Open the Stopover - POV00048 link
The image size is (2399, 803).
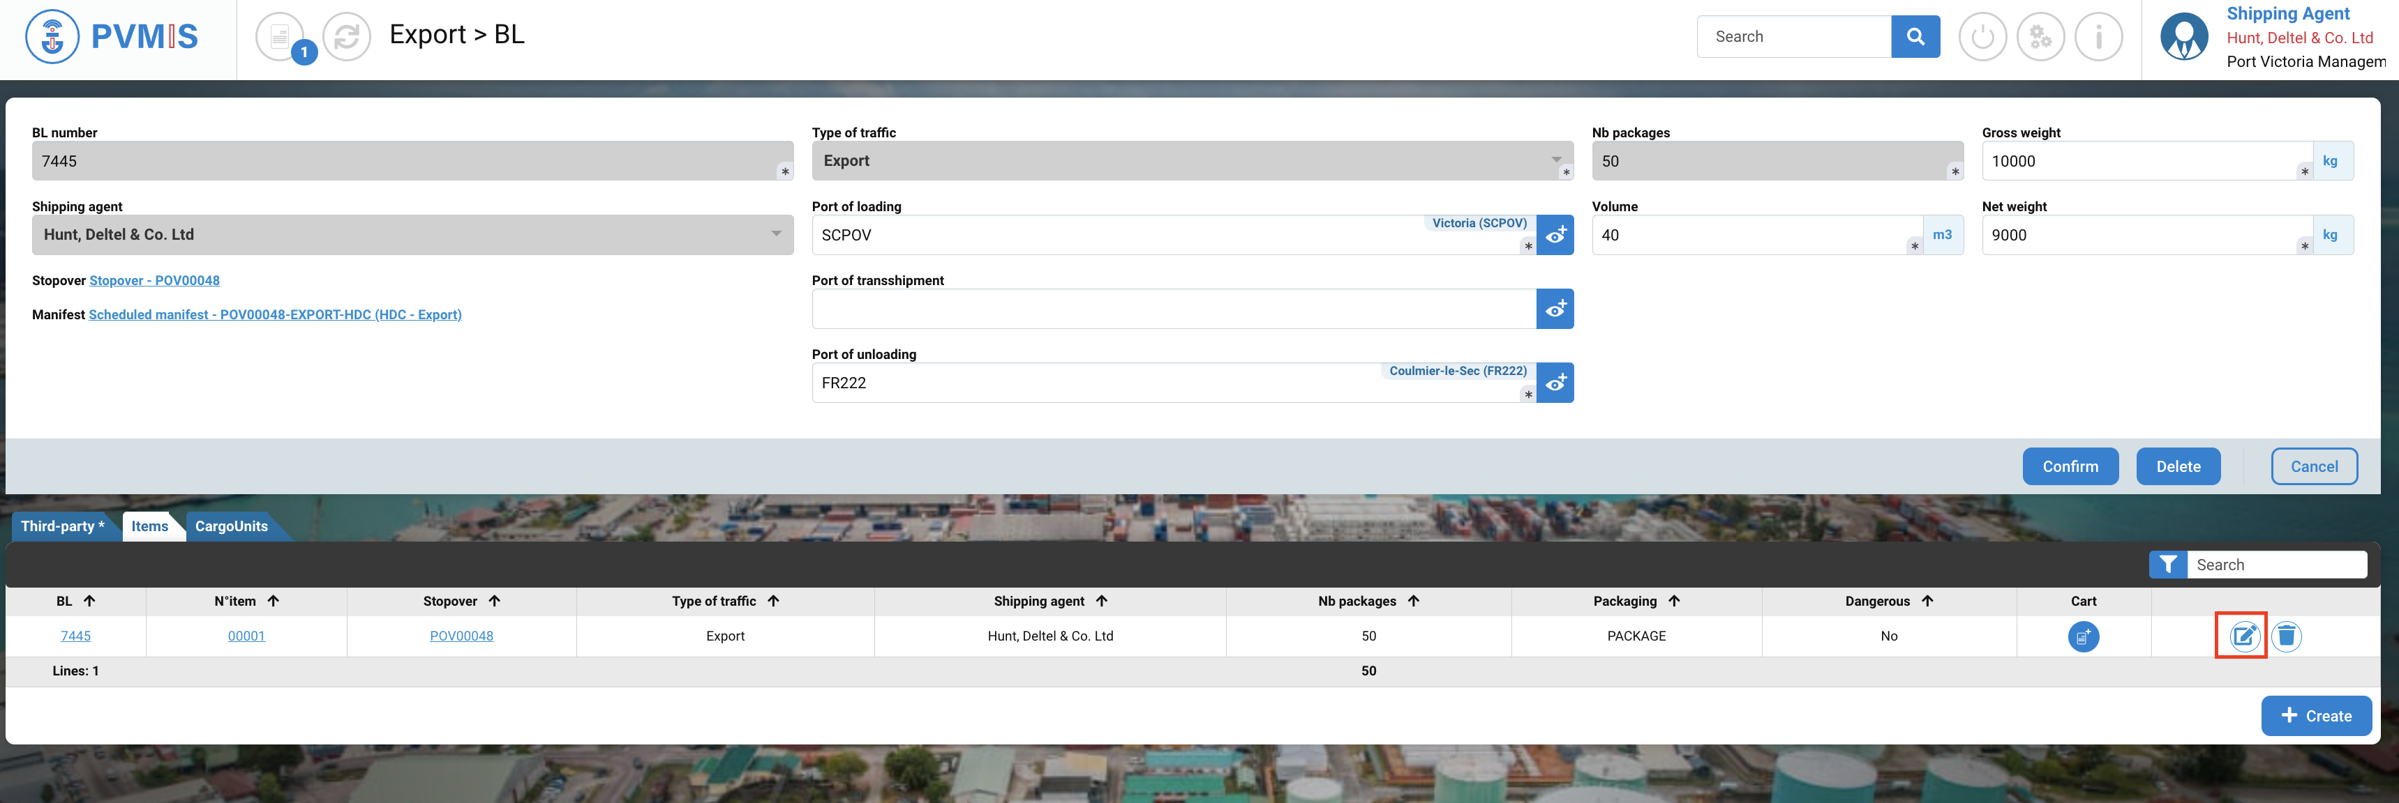click(155, 280)
